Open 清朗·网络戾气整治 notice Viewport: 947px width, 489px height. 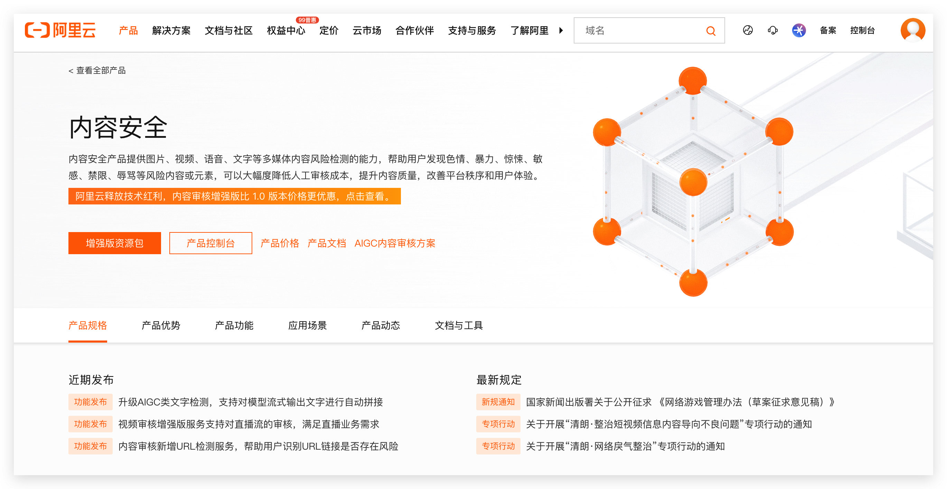(x=625, y=446)
